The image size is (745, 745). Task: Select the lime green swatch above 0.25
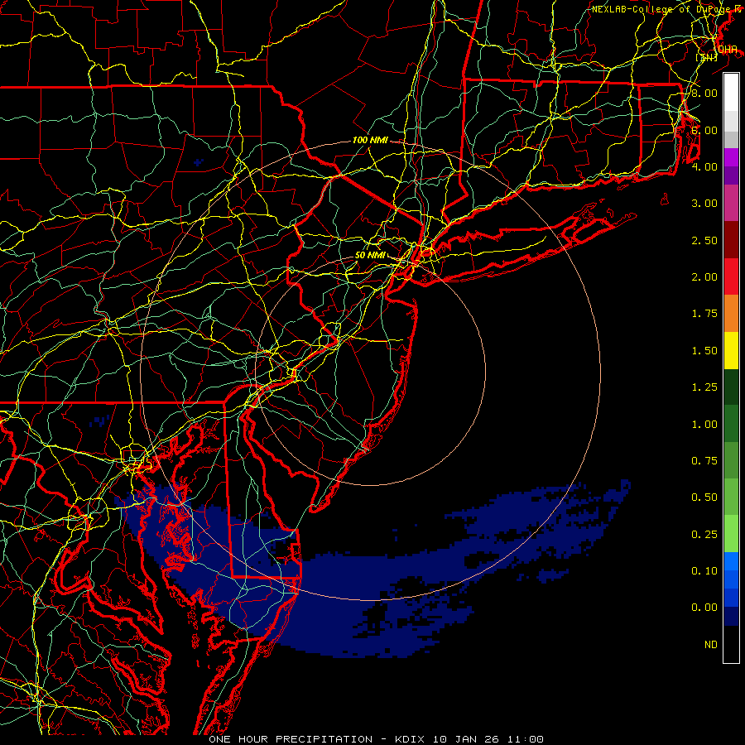[731, 534]
